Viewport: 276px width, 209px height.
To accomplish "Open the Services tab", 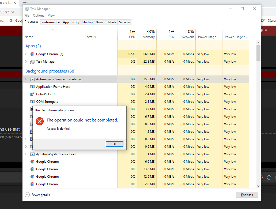I will point(124,22).
